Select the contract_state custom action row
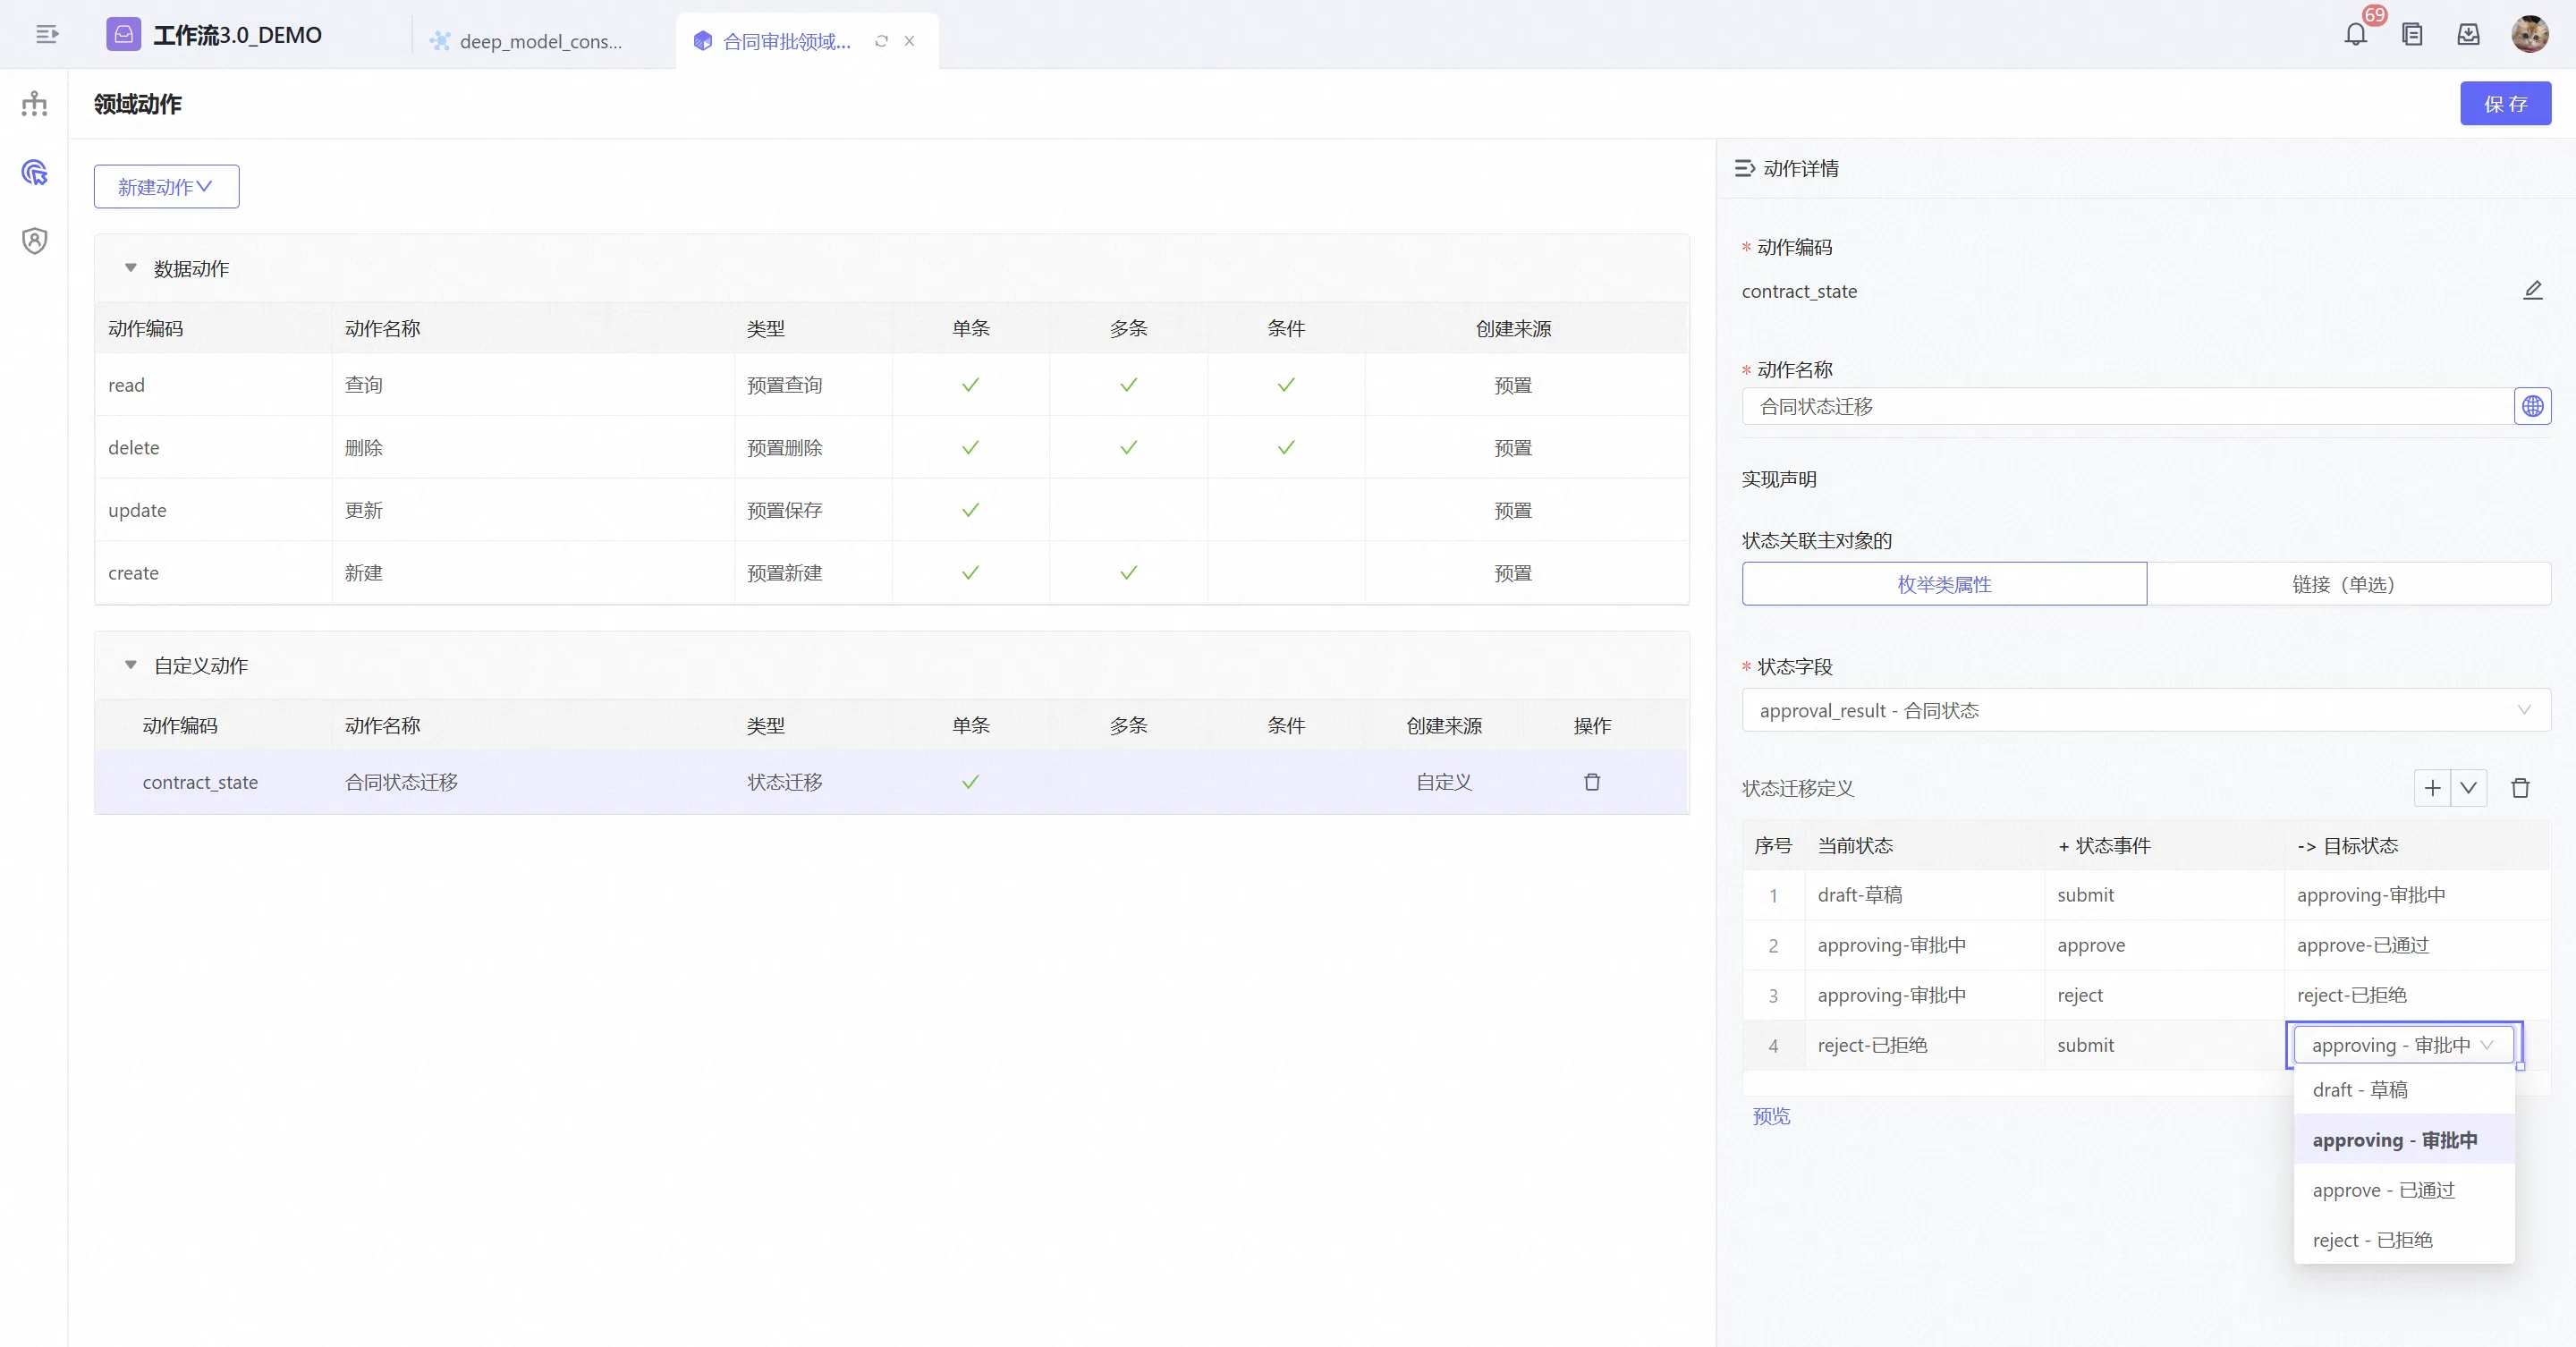Screen dimensions: 2576x1347 [x=891, y=782]
